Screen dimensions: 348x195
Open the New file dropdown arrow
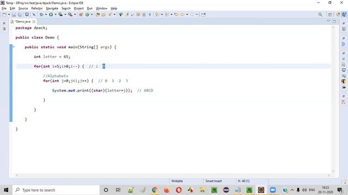[9, 15]
